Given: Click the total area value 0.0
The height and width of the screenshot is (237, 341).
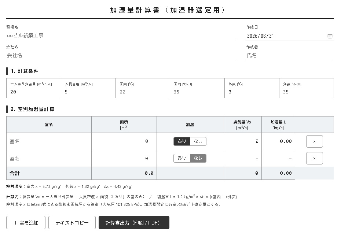Looking at the screenshot, I should [x=149, y=173].
